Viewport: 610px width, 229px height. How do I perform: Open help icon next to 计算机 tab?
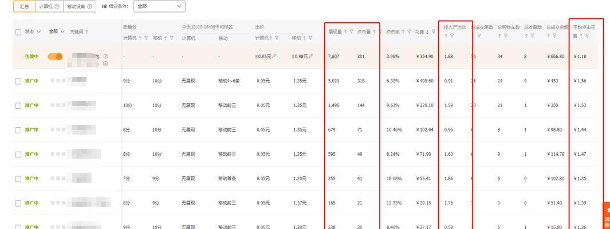pos(57,6)
